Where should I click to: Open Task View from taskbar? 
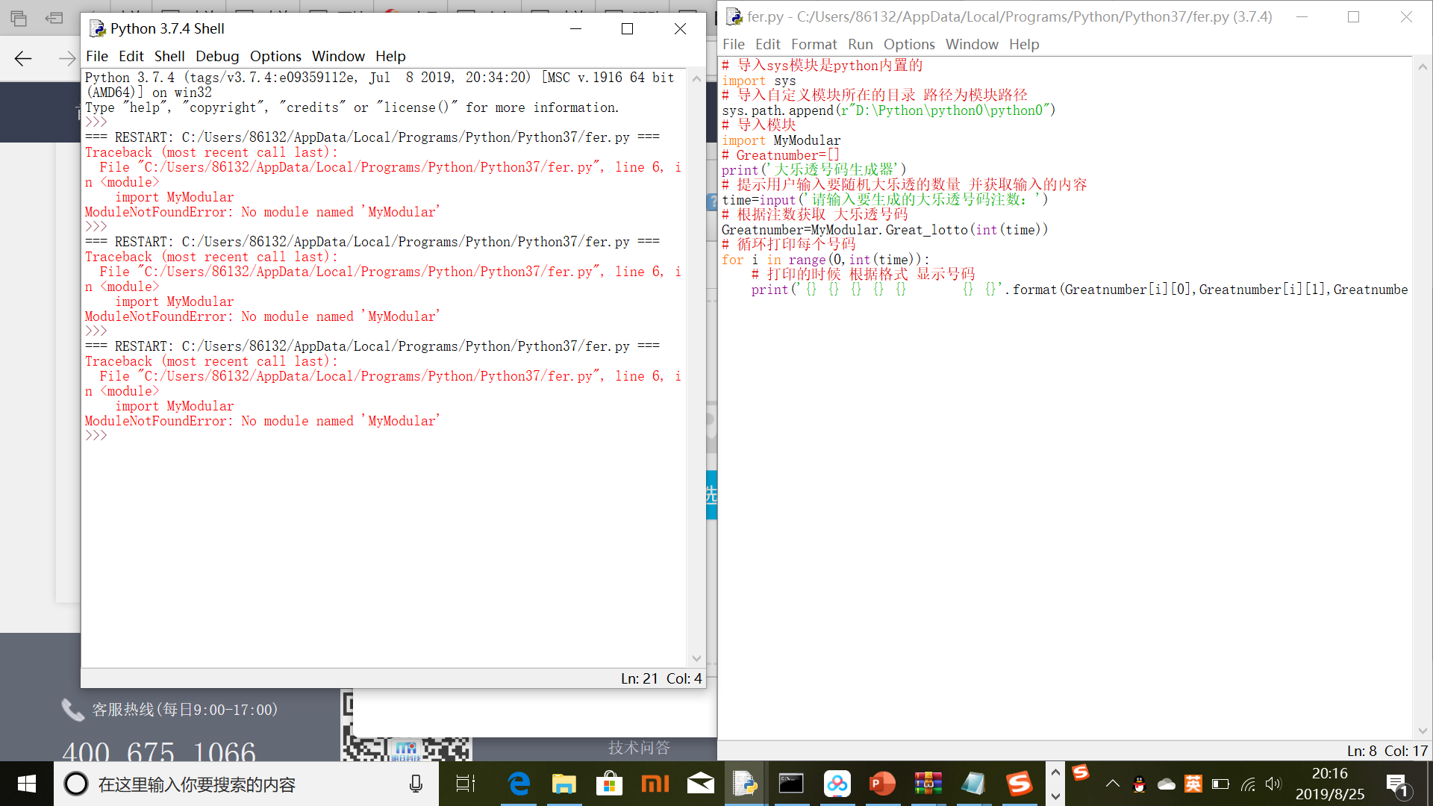pos(466,784)
